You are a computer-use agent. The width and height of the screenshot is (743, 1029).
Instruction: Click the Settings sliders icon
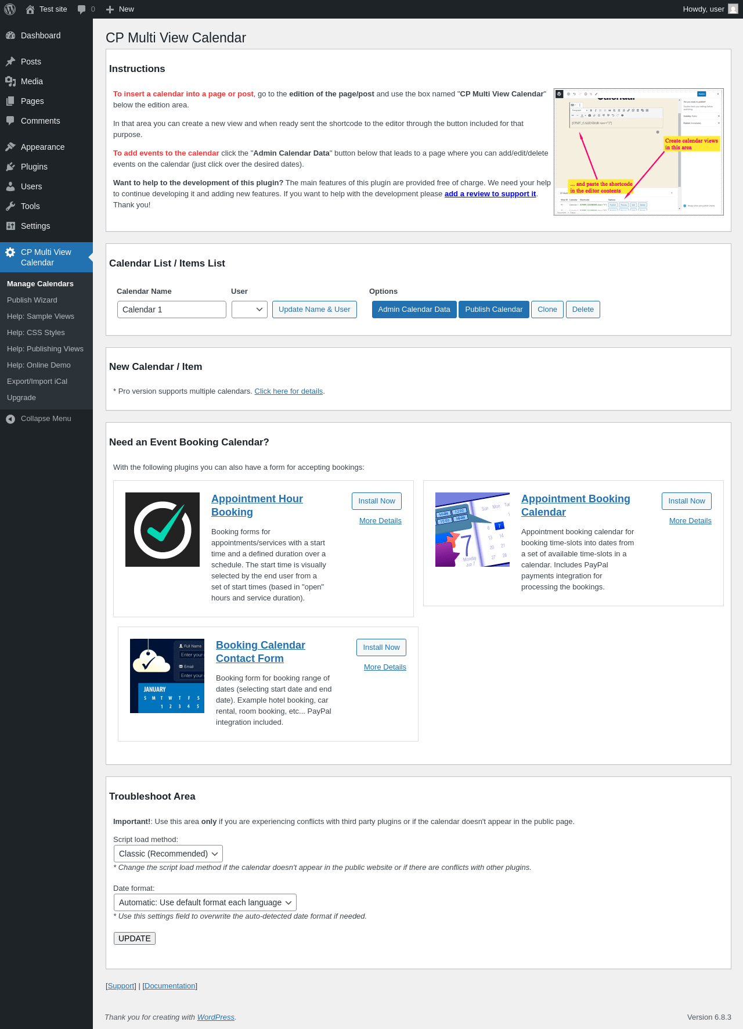click(x=10, y=226)
